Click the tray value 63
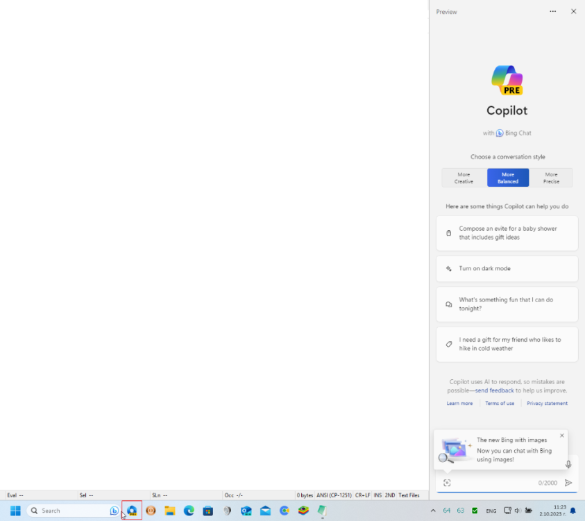Viewport: 585px width, 521px height. (461, 511)
